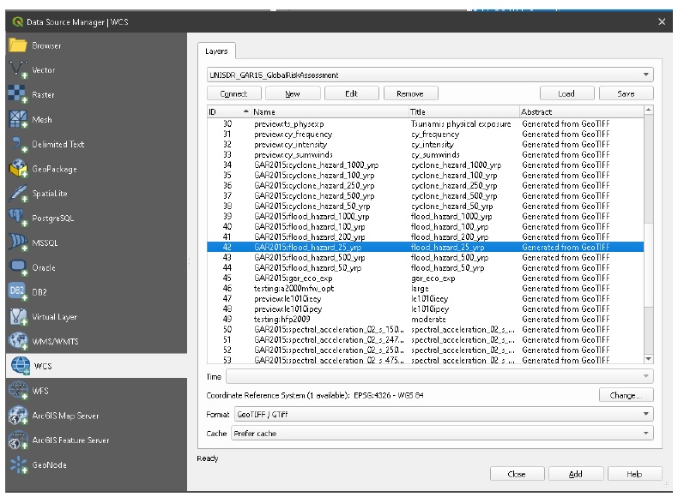
Task: Select row GAR2015:flood_hazard_200_yrp
Action: 426,237
